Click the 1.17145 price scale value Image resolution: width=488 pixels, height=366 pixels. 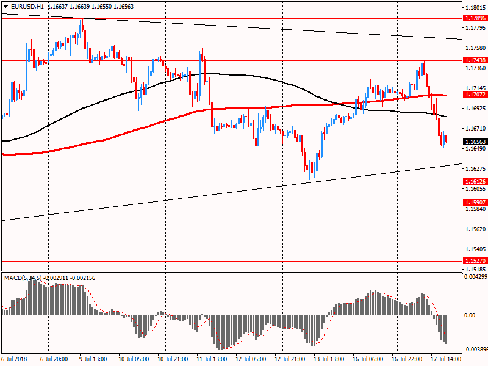[476, 88]
